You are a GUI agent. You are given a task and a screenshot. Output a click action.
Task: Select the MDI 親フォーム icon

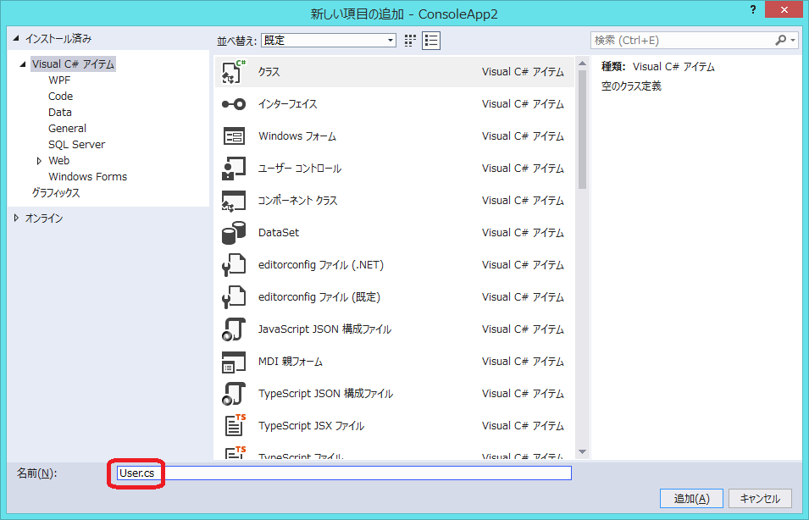coord(234,362)
